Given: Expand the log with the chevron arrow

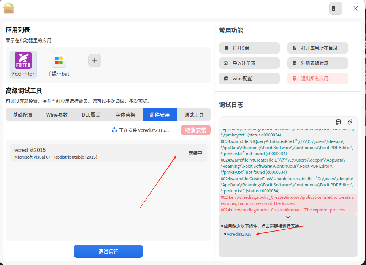Looking at the screenshot, I should click(x=288, y=217).
